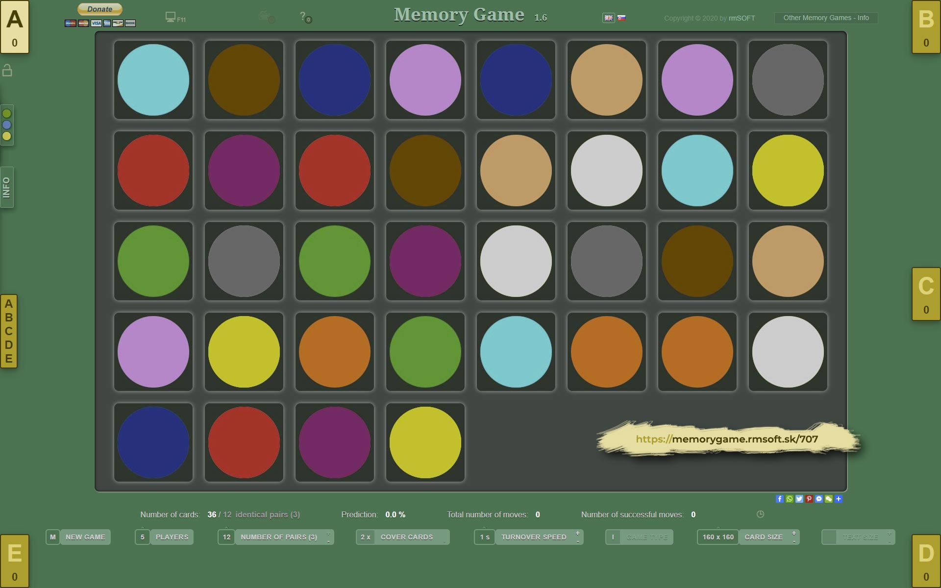Increase card size with plus
941x588 pixels.
coord(793,533)
